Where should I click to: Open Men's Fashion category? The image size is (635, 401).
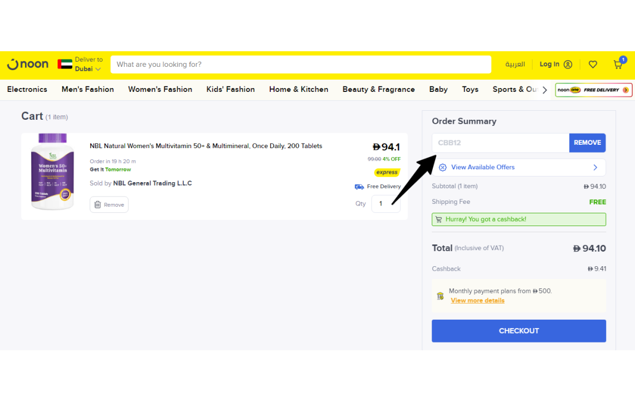(87, 90)
